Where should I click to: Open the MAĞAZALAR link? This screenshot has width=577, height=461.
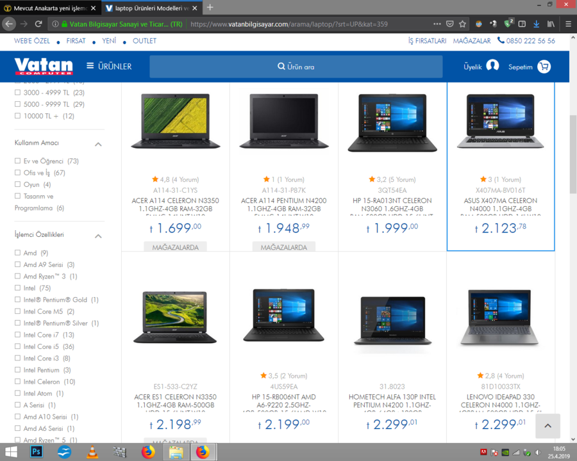pos(472,41)
